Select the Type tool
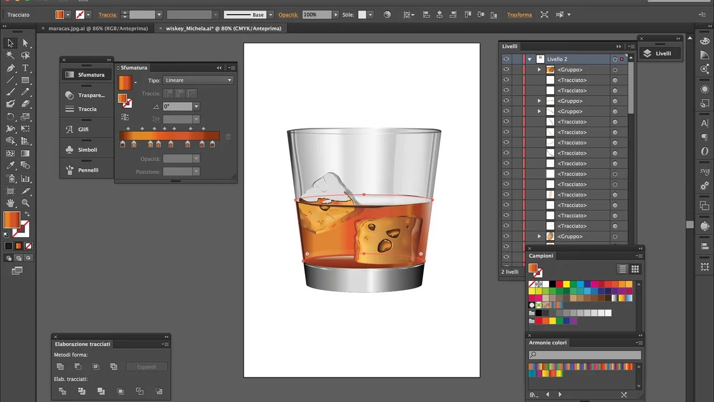Screen dimensions: 714x402 [x=25, y=68]
